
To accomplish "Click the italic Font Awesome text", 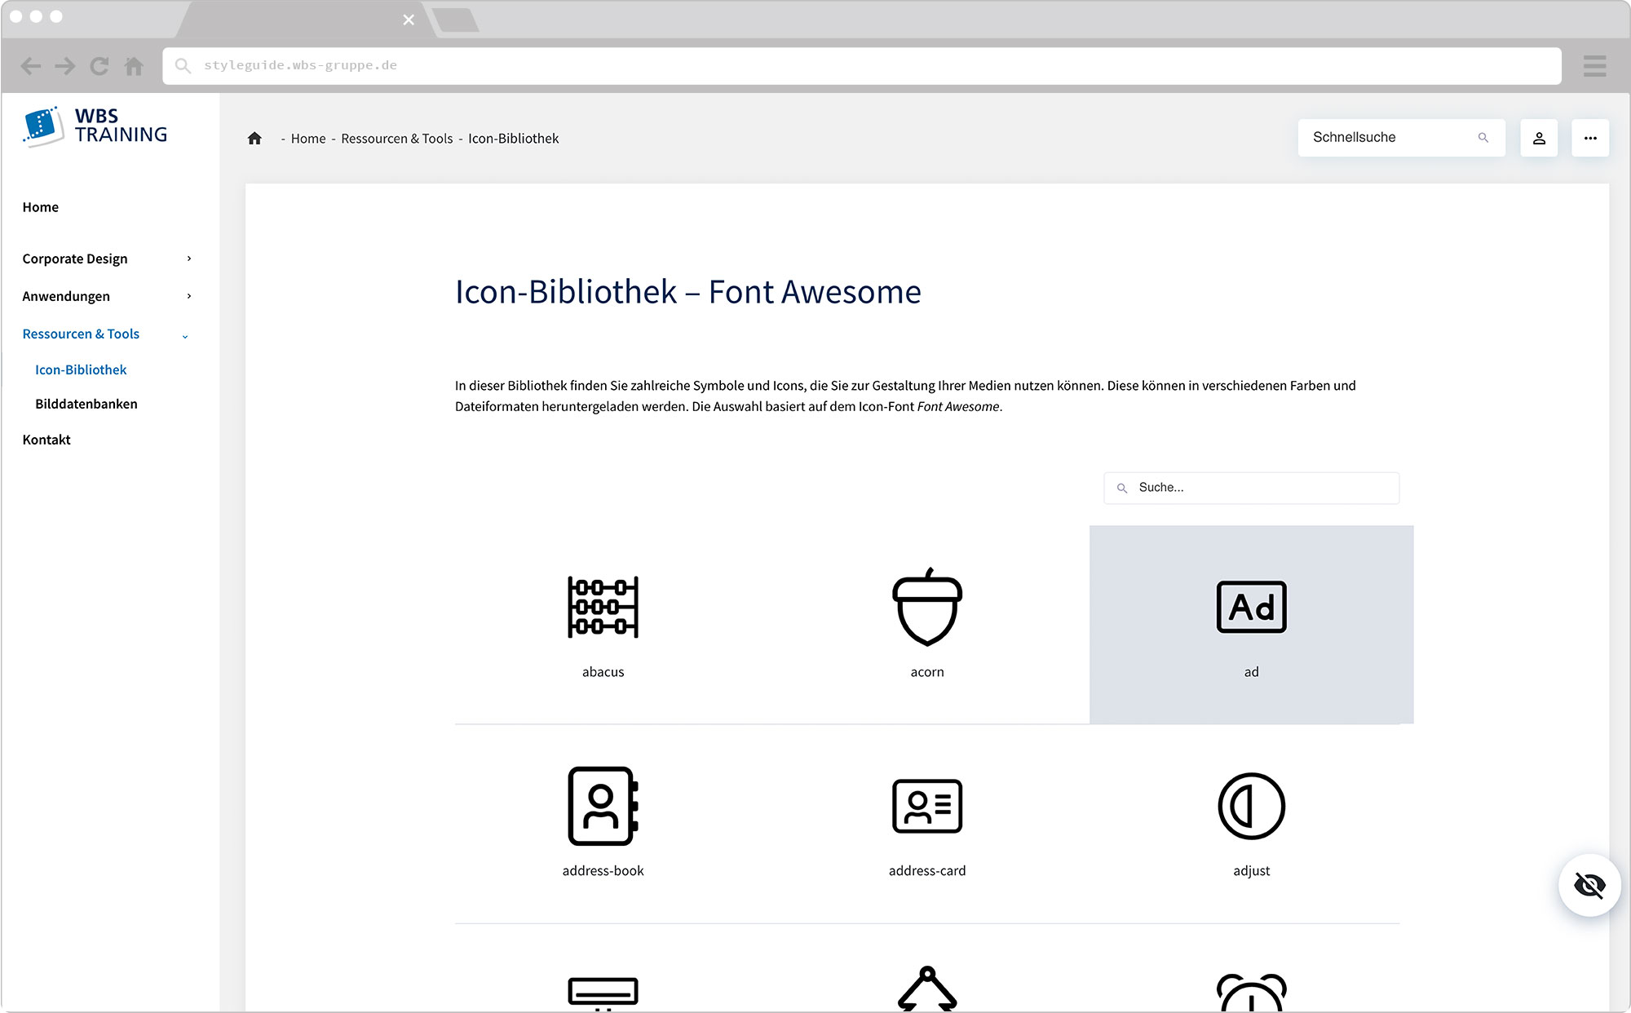I will click(x=958, y=406).
